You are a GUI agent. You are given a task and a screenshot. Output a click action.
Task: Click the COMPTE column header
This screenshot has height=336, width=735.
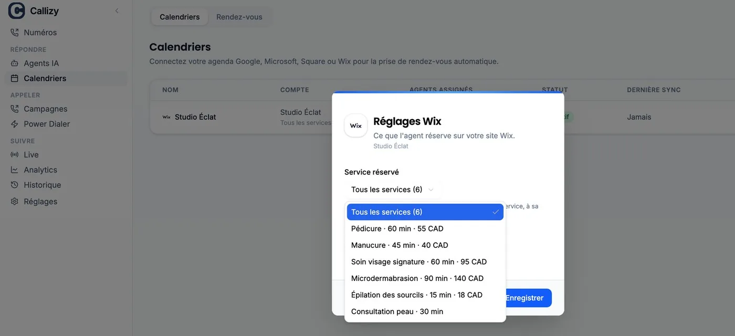295,90
